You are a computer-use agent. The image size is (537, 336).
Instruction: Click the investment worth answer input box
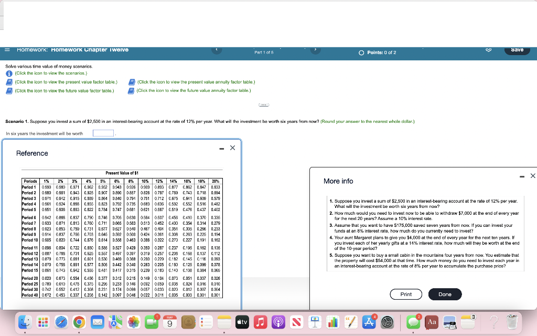[x=103, y=133]
